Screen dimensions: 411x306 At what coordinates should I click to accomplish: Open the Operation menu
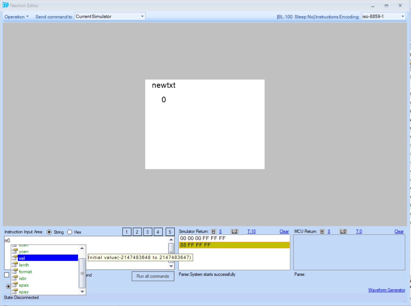coord(16,17)
